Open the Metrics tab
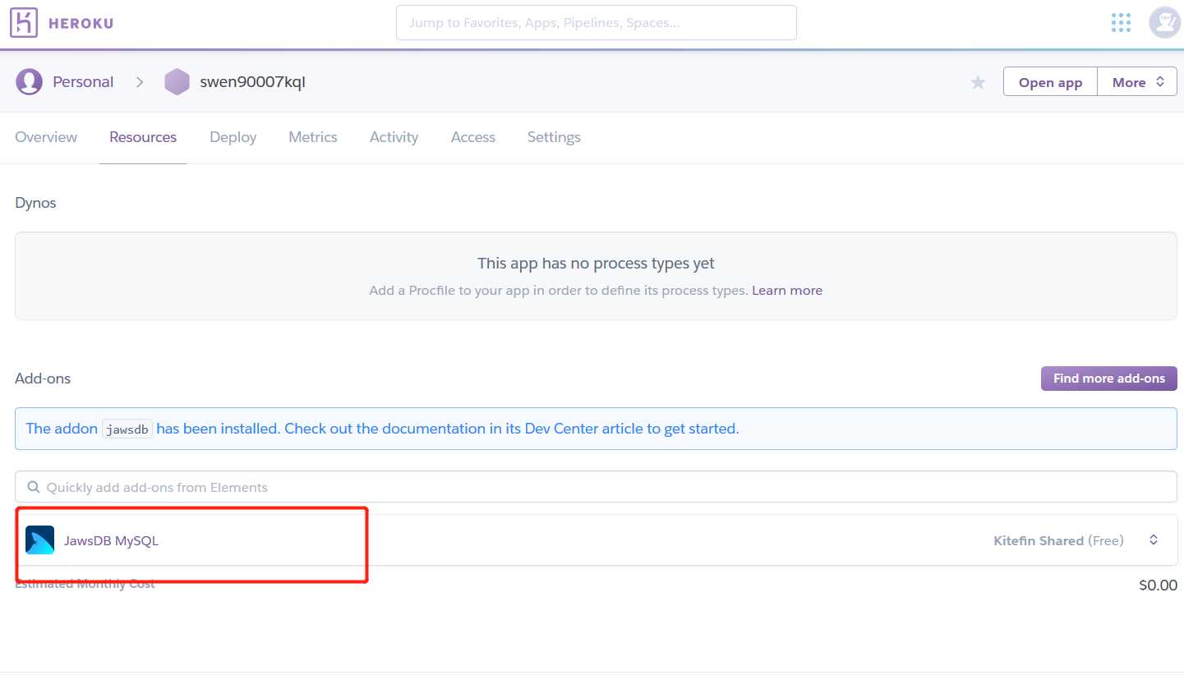1184x675 pixels. [313, 137]
